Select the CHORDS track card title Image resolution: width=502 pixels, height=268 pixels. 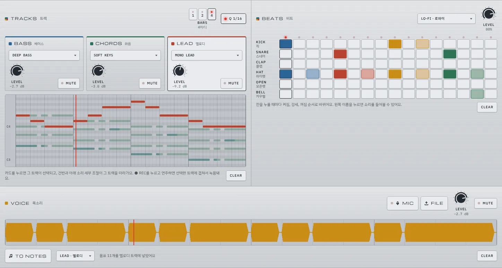coord(109,44)
